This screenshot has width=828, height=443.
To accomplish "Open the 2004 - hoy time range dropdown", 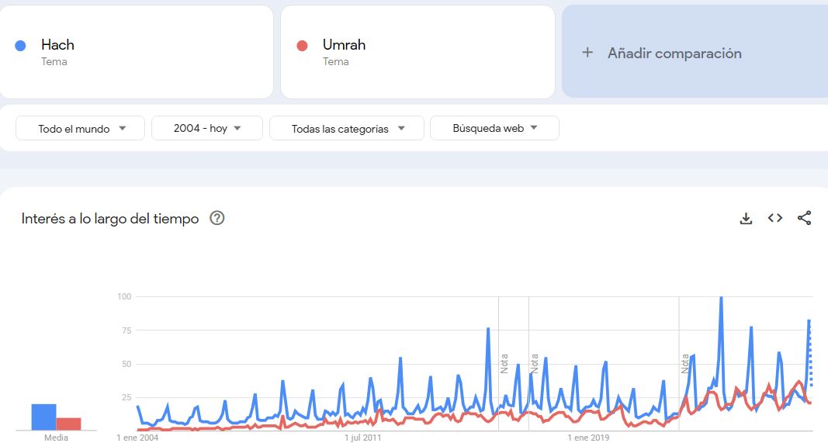I will [x=207, y=128].
